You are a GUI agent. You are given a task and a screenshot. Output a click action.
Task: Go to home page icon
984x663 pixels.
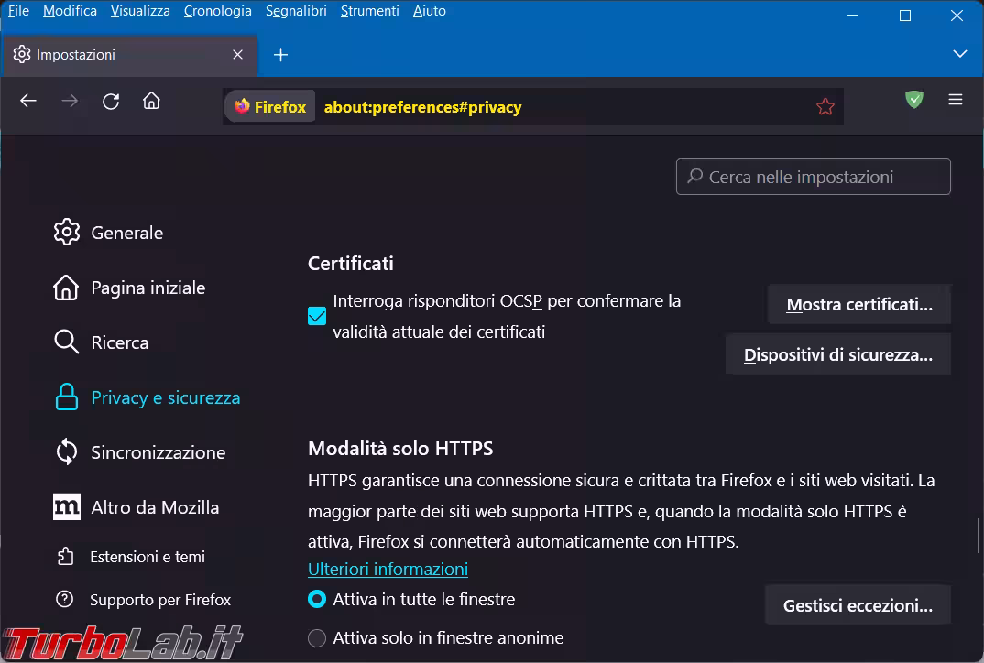click(152, 102)
